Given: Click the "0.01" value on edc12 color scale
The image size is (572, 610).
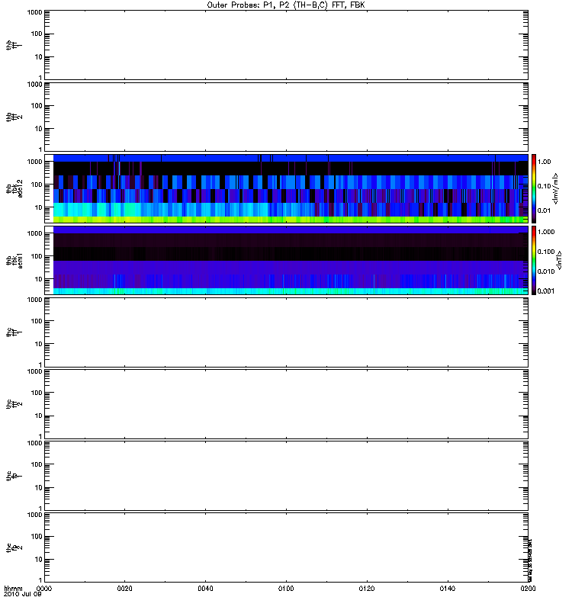Looking at the screenshot, I should (544, 211).
